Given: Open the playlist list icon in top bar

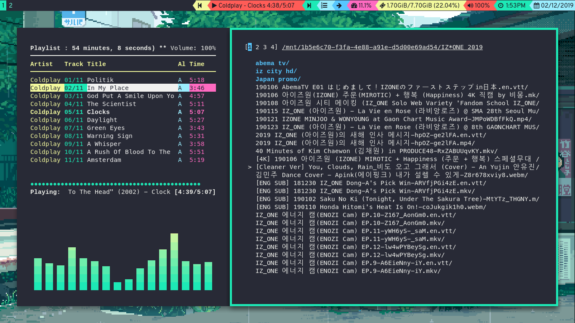Looking at the screenshot, I should (324, 5).
